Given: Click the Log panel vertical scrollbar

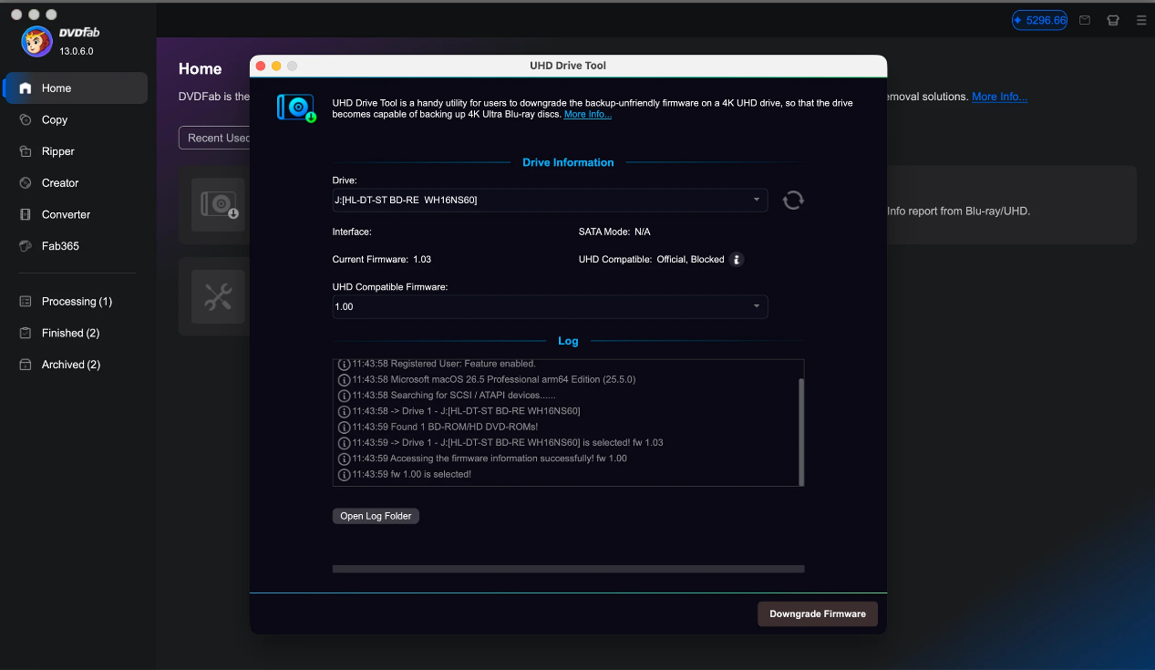Looking at the screenshot, I should 801,432.
